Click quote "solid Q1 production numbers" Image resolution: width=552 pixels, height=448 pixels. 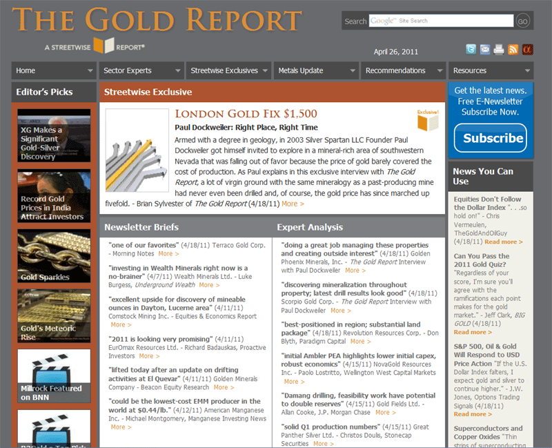point(331,427)
